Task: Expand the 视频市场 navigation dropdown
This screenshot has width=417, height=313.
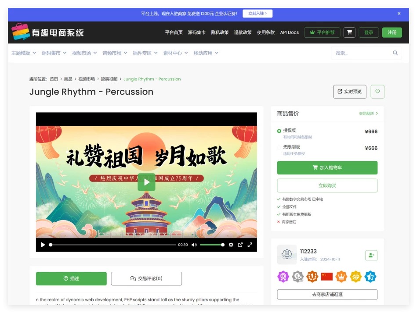Action: [x=84, y=53]
